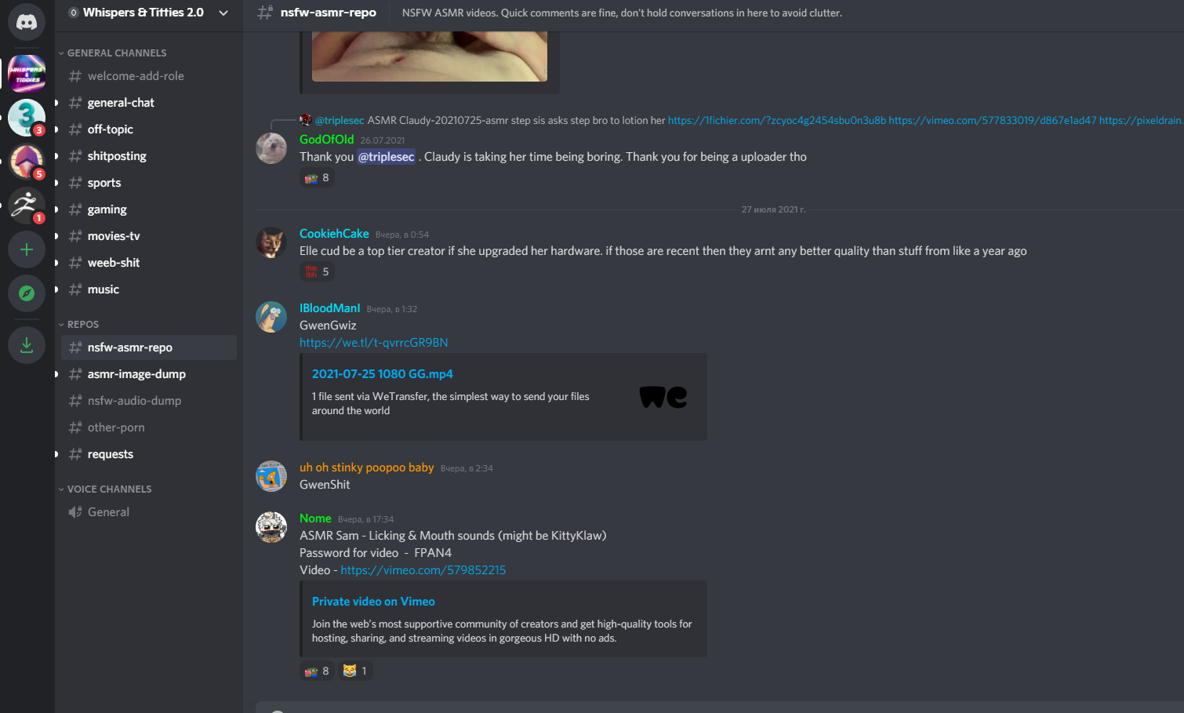Select the Whispers & Titties server icon
1184x713 pixels.
pos(27,74)
